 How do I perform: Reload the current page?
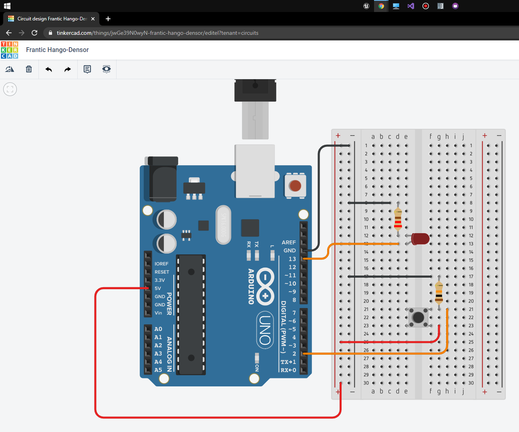tap(34, 33)
